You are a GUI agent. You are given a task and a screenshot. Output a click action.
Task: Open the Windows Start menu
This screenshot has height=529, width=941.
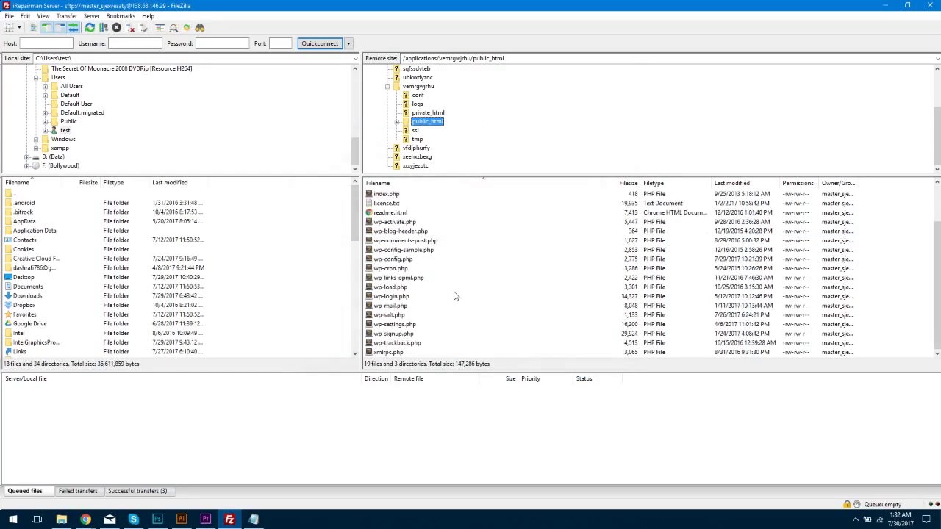click(12, 519)
